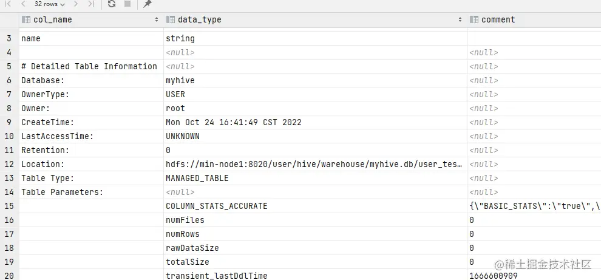
Task: Click the col_name column table icon
Action: pyautogui.click(x=26, y=19)
